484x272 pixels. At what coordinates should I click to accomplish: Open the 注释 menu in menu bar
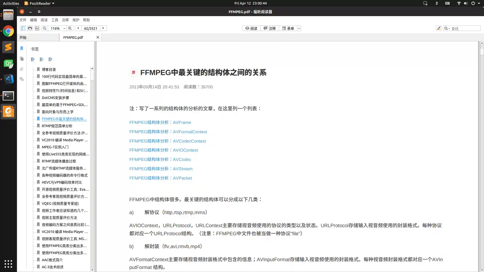[x=65, y=20]
